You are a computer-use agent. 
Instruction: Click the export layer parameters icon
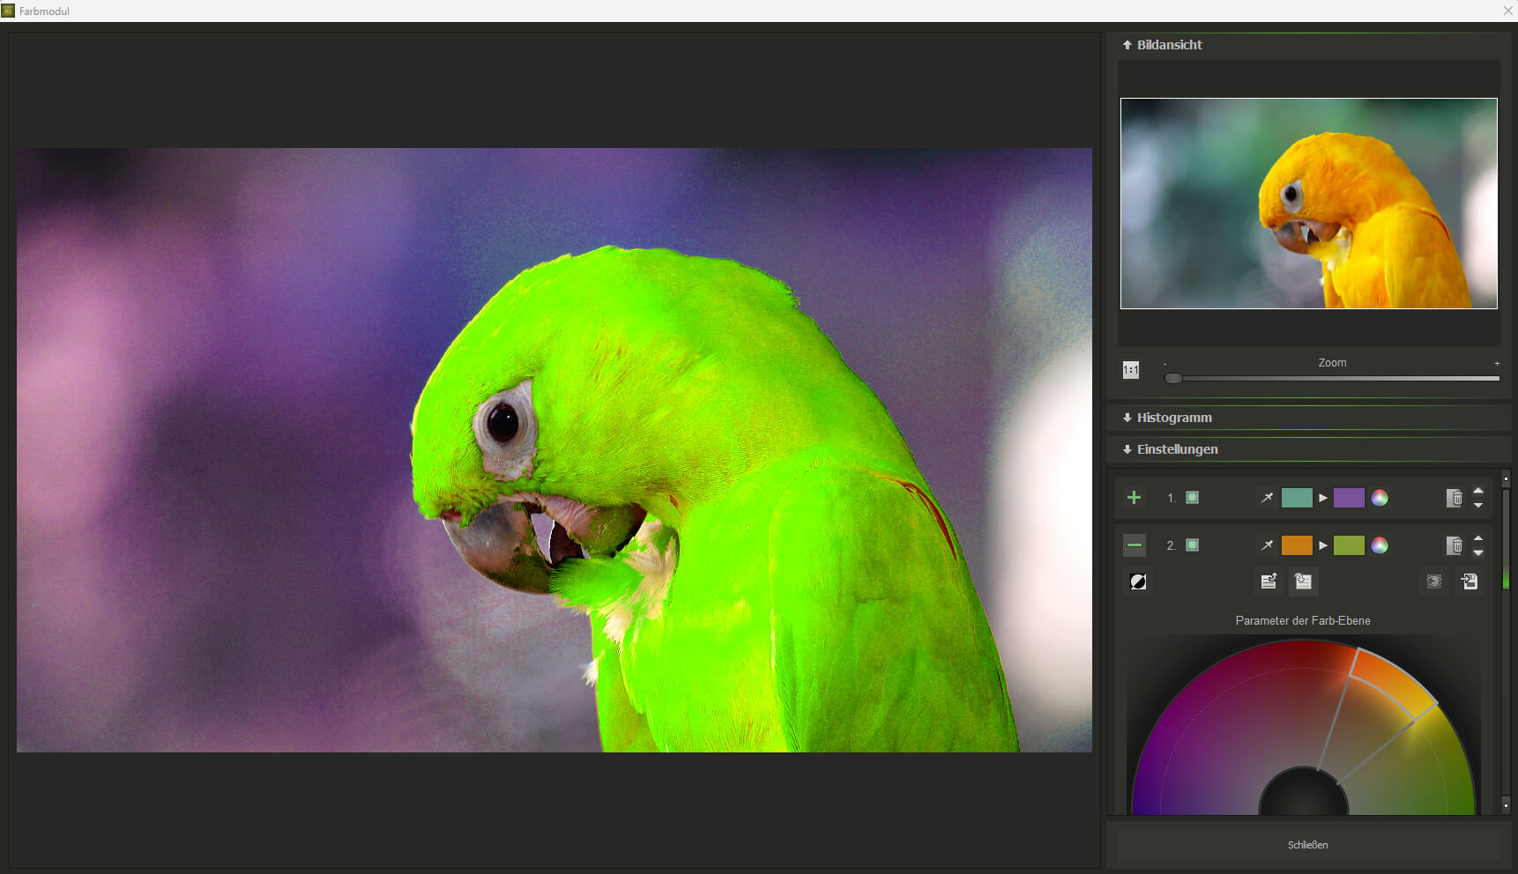click(x=1269, y=581)
